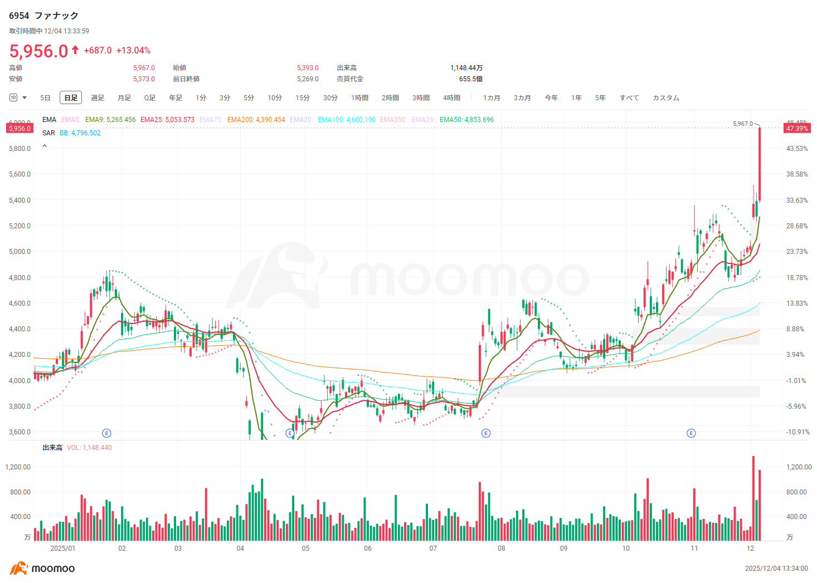Click the red 5,956.0 current price tag

20,129
